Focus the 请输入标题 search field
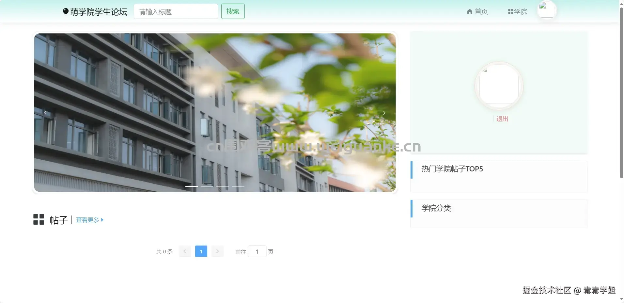Viewport: 624px width, 303px height. pos(176,11)
